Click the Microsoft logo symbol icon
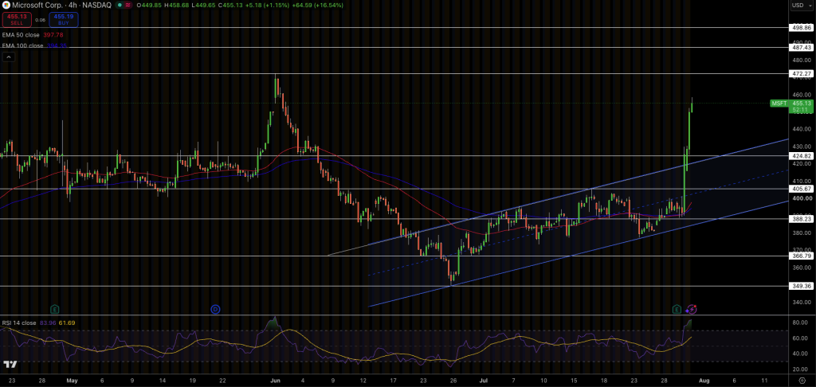Screen dimensions: 816x387 (5, 5)
